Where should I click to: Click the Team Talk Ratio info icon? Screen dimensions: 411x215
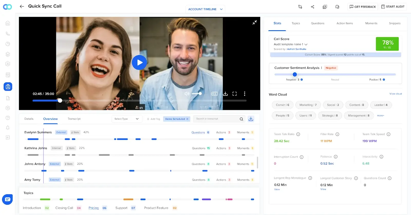pyautogui.click(x=298, y=134)
